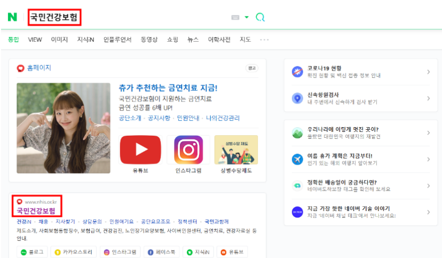Open the 국민과함께 sublink

pyautogui.click(x=217, y=222)
